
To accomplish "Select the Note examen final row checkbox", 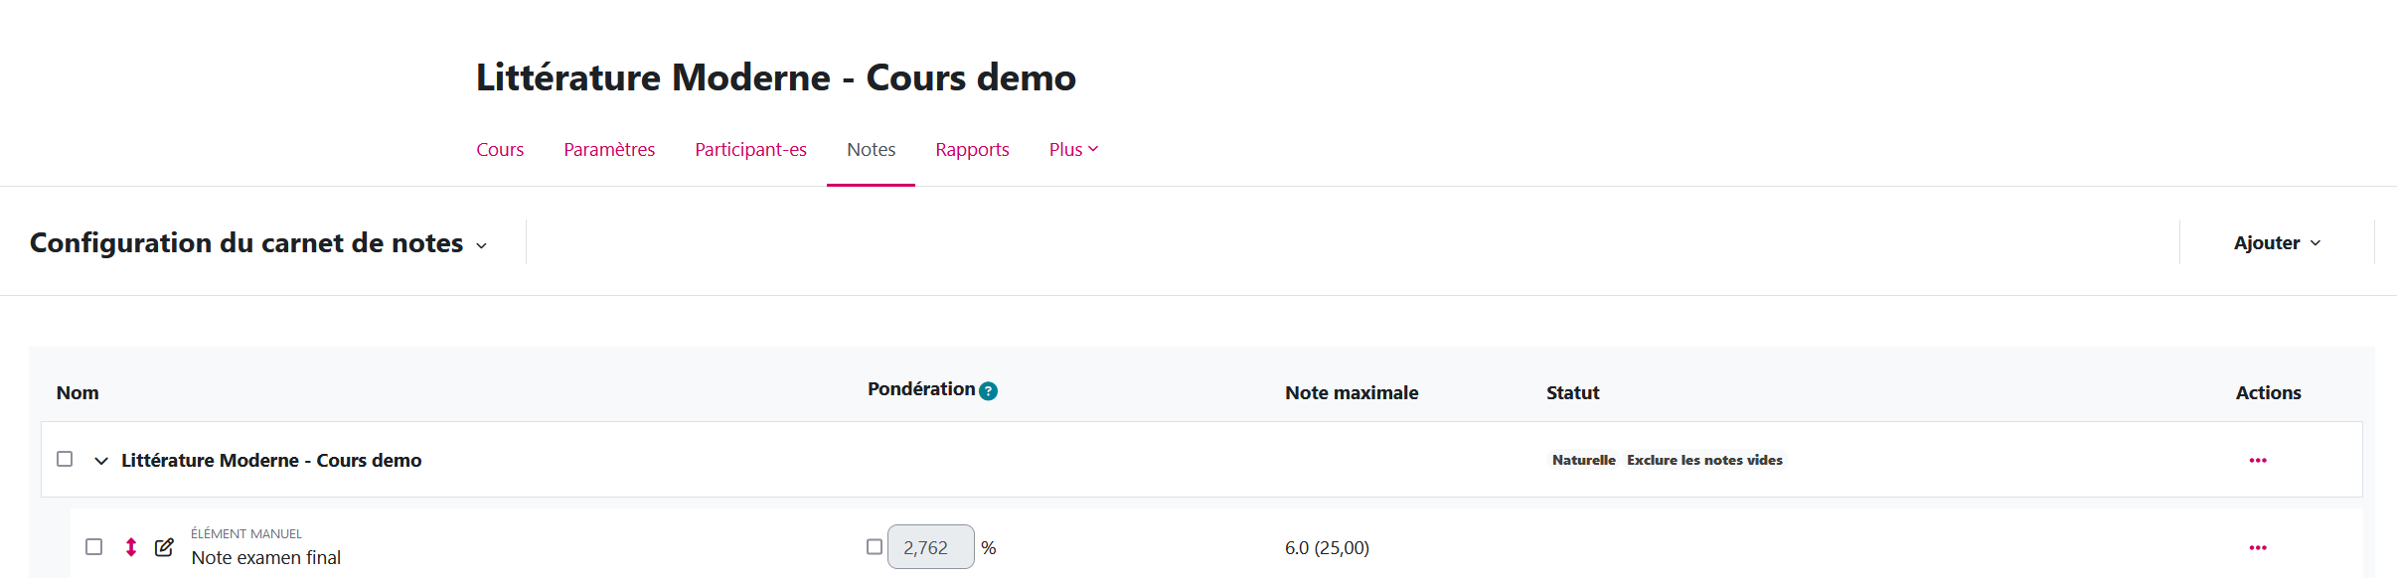I will point(94,547).
